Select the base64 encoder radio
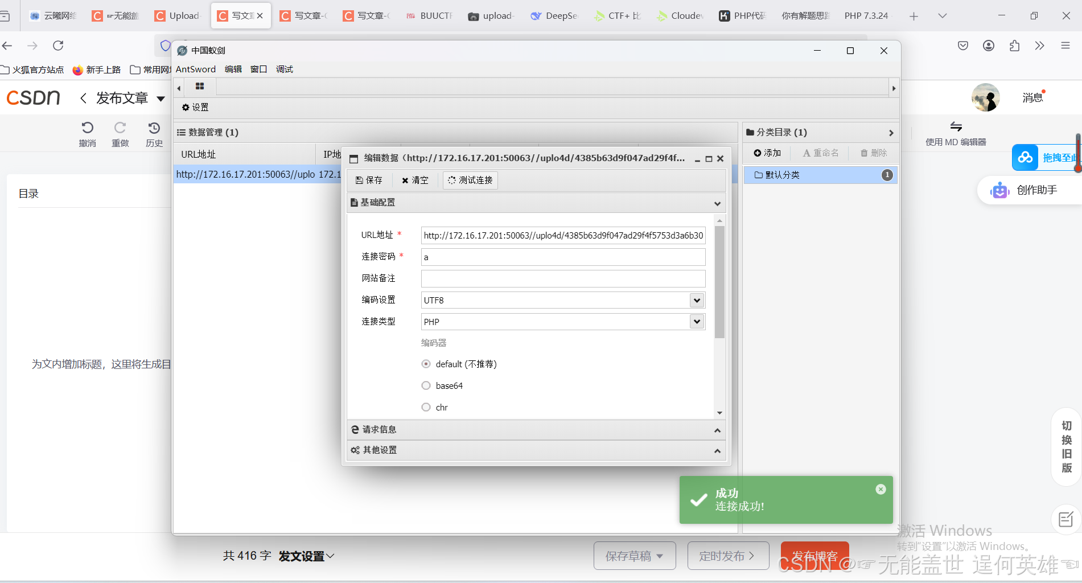 426,385
